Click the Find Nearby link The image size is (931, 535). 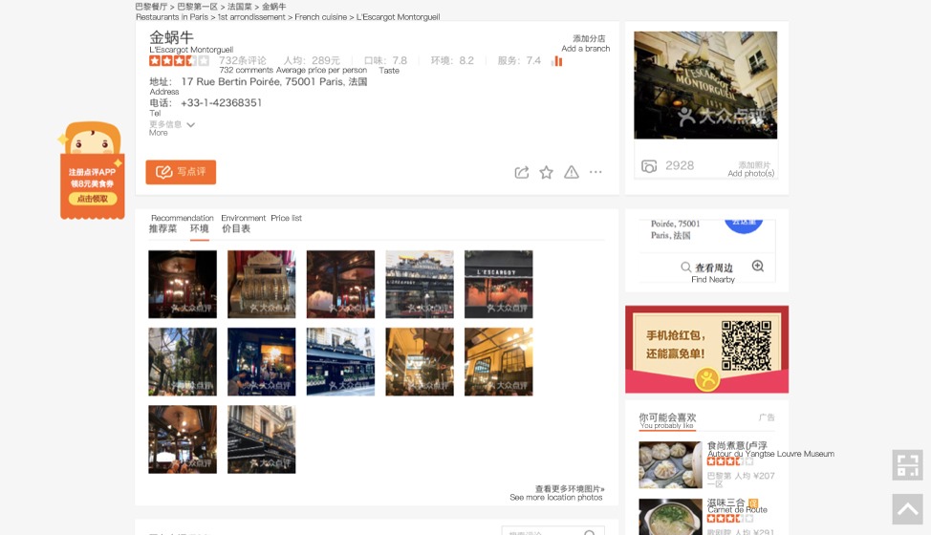pos(714,268)
